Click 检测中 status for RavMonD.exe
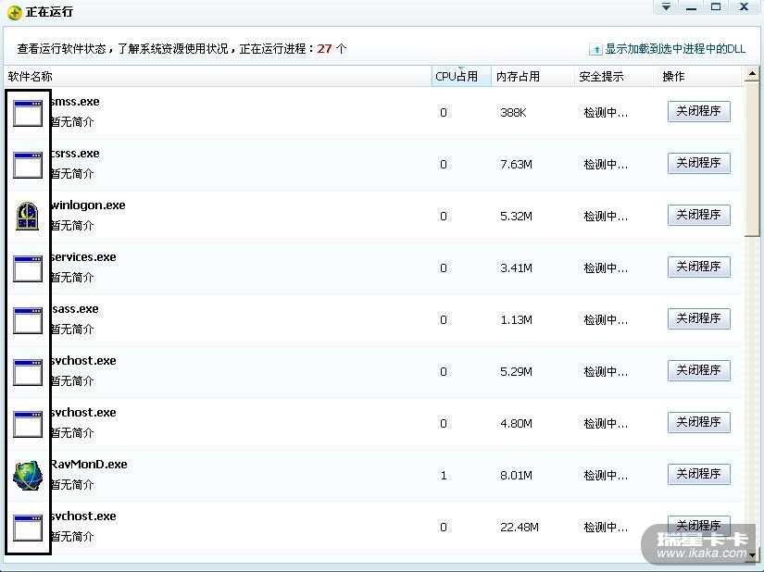Image resolution: width=764 pixels, height=572 pixels. [606, 475]
